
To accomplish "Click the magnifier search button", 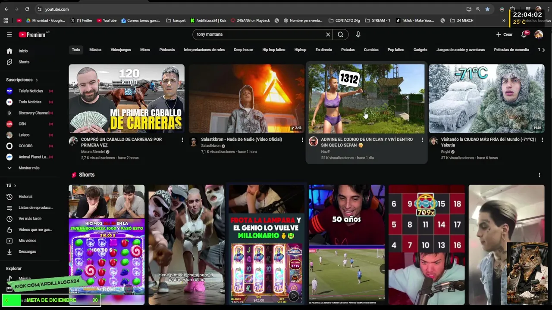I will [x=340, y=34].
